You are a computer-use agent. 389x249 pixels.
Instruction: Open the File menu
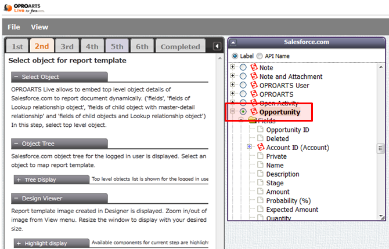tap(14, 27)
